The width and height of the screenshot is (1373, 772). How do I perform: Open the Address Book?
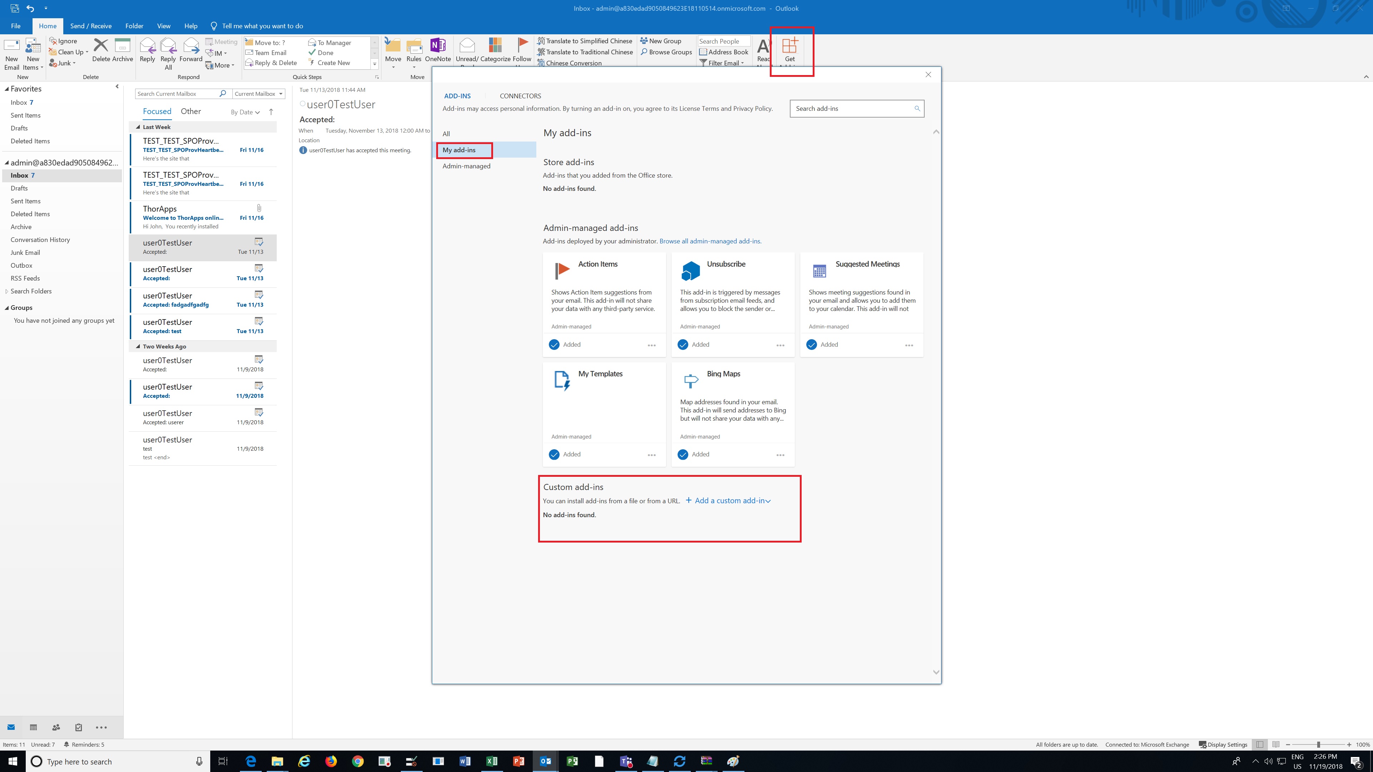point(724,52)
